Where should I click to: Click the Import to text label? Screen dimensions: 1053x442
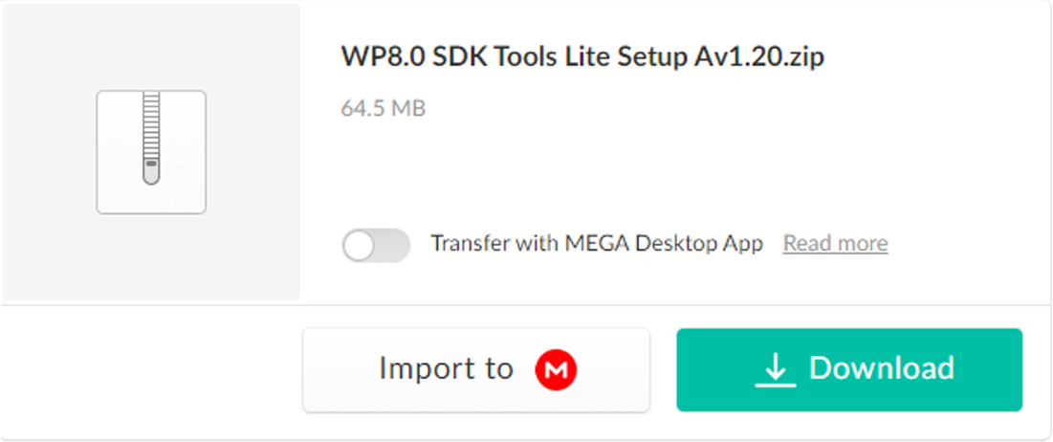point(446,369)
